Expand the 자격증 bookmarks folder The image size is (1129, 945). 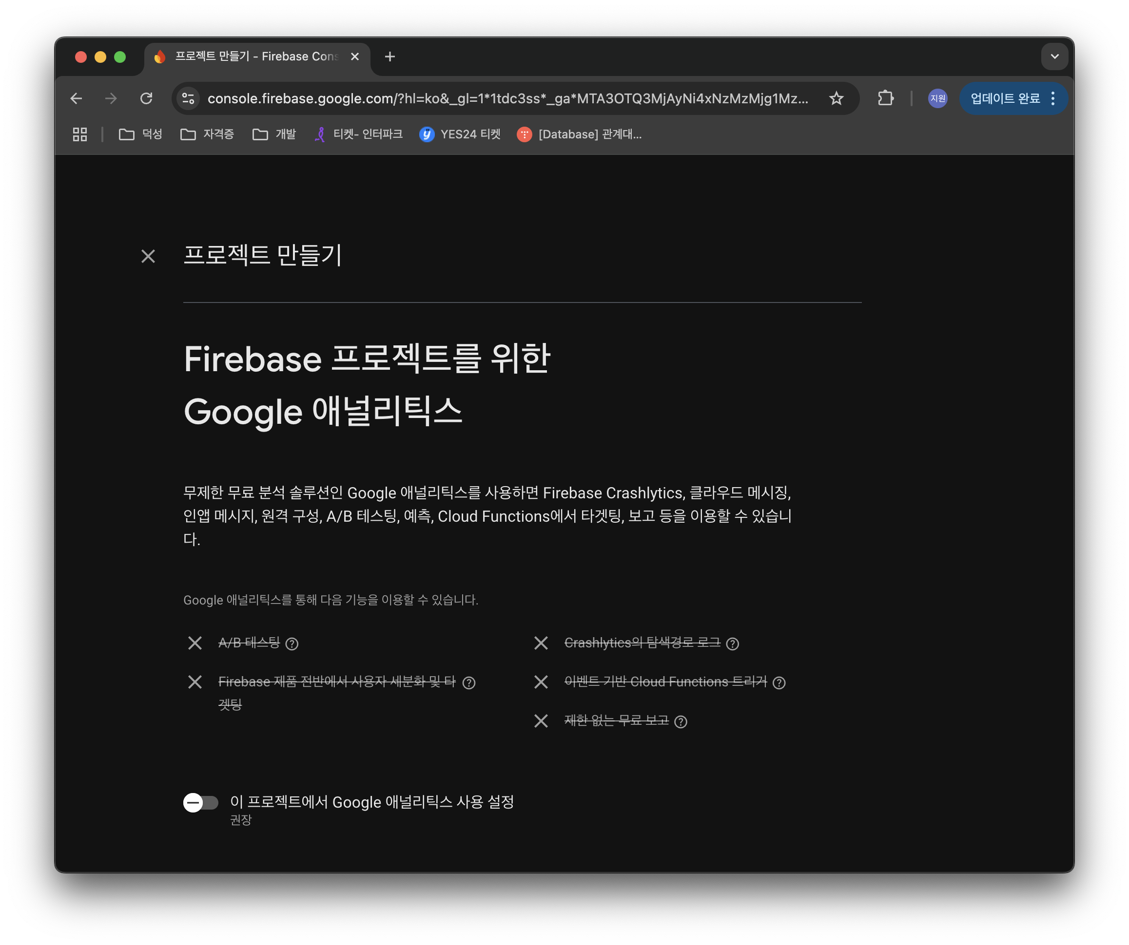coord(207,134)
